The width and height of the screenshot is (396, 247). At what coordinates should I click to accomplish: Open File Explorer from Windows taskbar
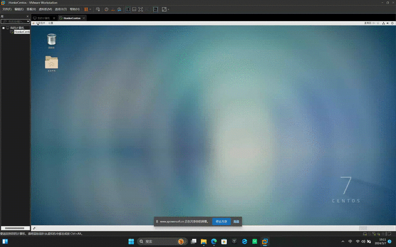click(x=203, y=242)
